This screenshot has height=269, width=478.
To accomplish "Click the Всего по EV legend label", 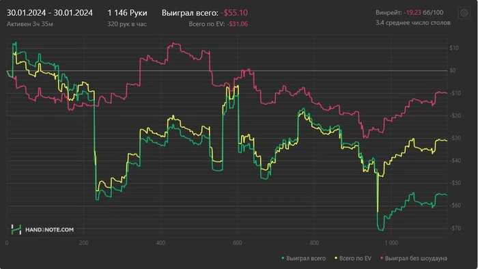I will tap(355, 258).
